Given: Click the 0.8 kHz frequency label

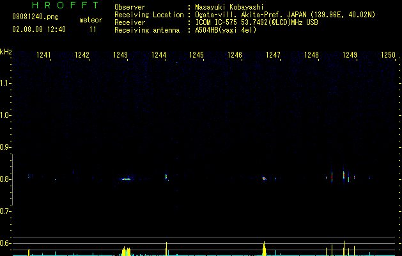Looking at the screenshot, I should (x=5, y=179).
